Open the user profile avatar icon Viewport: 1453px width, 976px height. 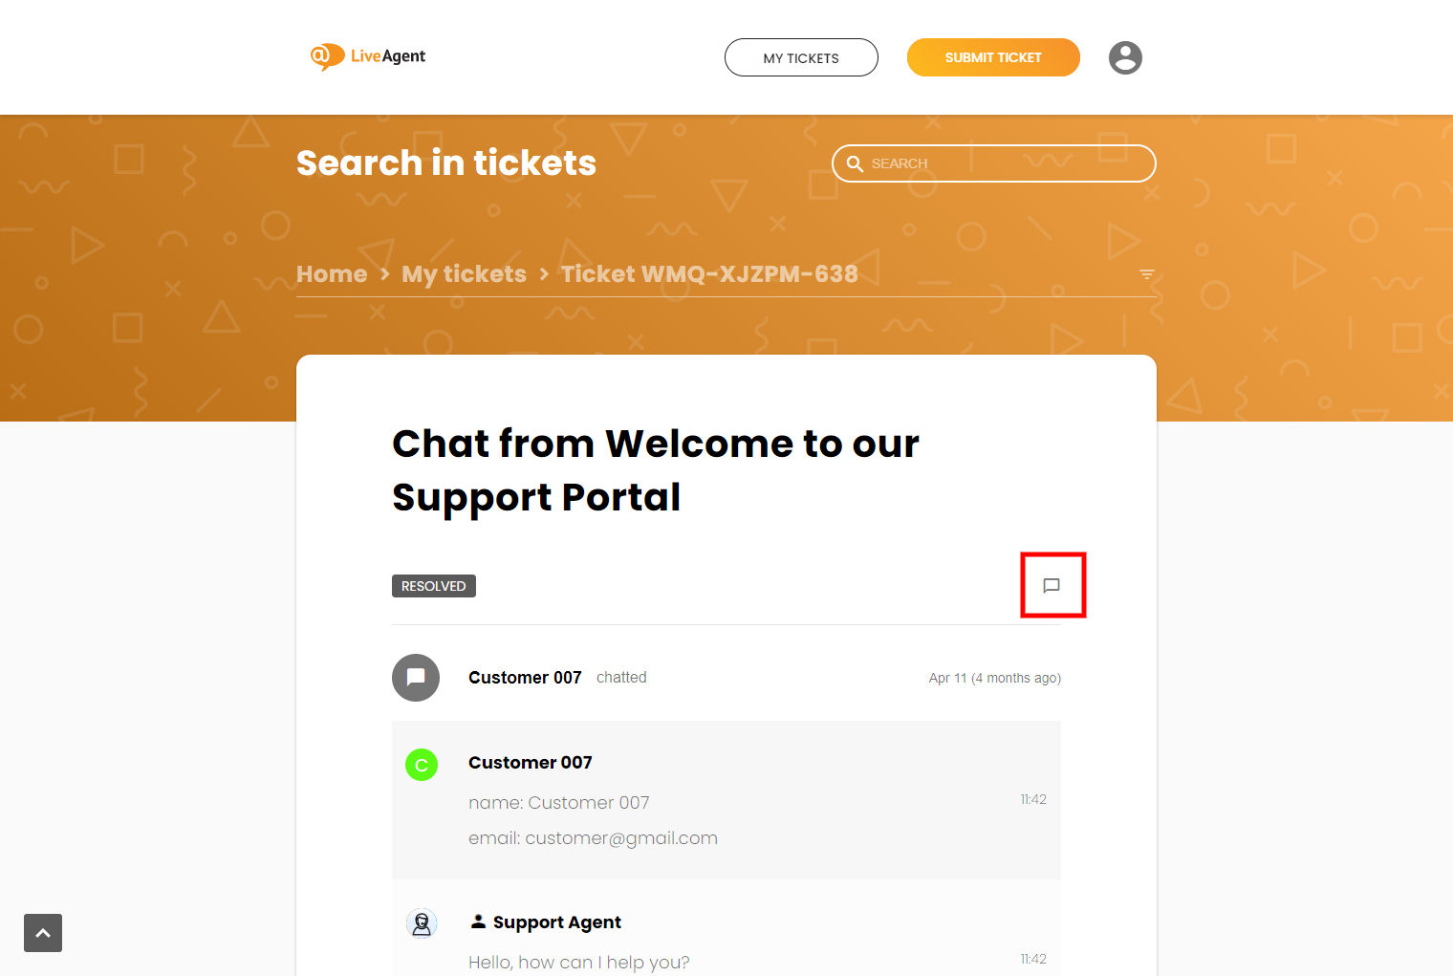click(1125, 57)
